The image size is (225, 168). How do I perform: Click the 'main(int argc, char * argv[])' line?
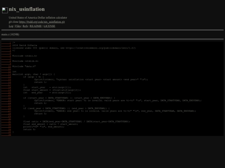click(x=34, y=74)
